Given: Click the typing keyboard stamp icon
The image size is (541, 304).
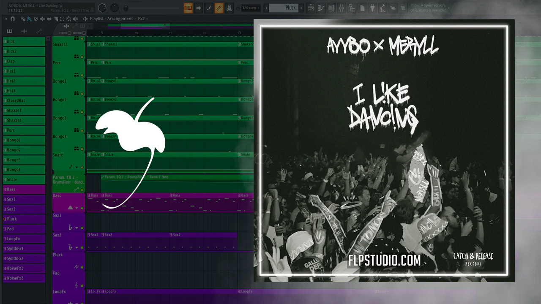Looking at the screenshot, I should click(229, 8).
